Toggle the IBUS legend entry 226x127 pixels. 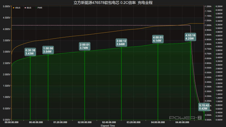[28, 8]
